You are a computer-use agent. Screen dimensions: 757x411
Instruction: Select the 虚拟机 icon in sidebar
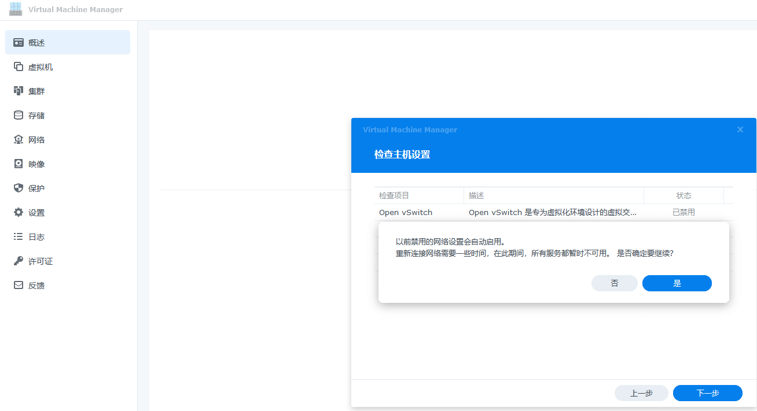tap(19, 67)
